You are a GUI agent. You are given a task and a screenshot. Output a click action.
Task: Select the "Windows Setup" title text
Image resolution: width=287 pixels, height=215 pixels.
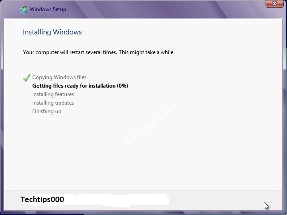48,9
